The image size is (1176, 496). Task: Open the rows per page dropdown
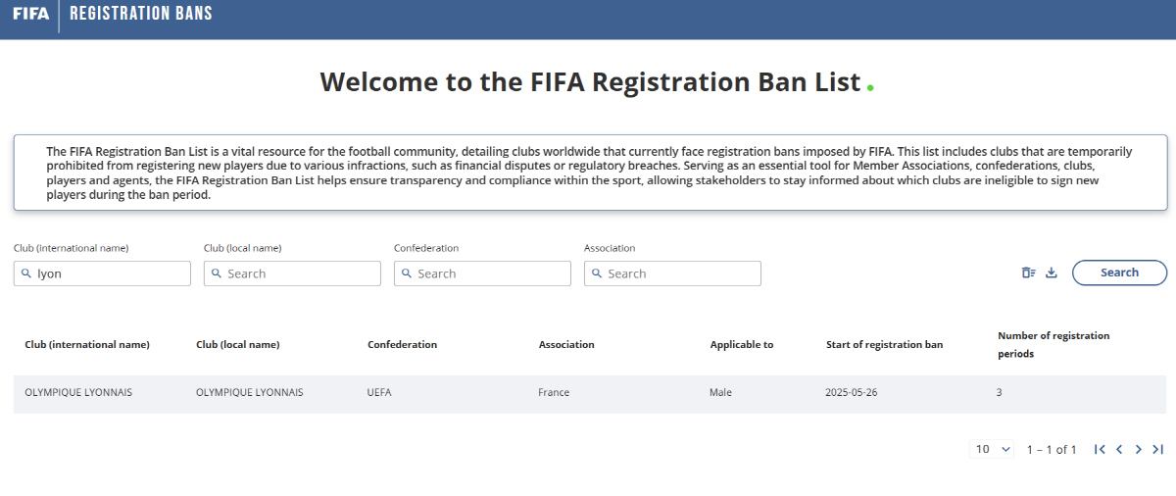994,449
